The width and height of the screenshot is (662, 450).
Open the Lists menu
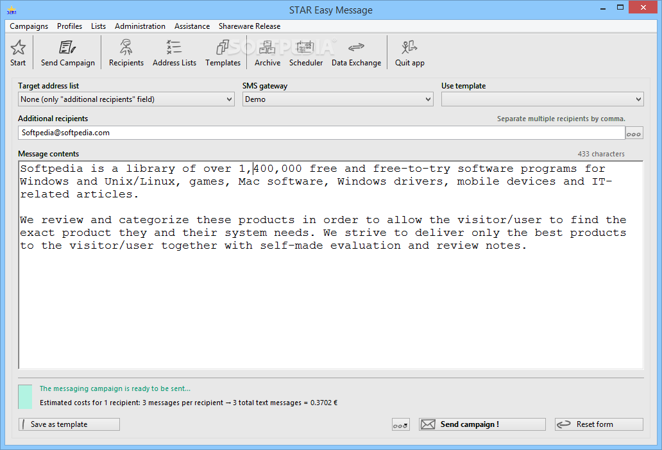[x=98, y=26]
